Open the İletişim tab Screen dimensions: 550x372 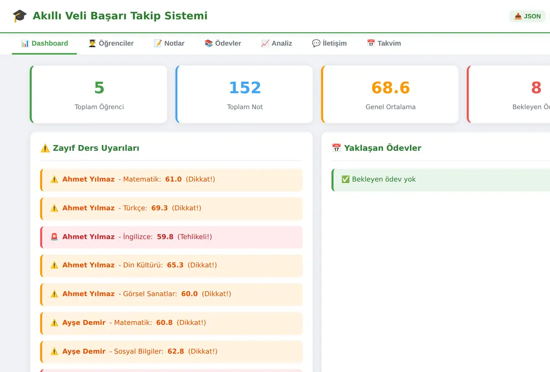(329, 44)
